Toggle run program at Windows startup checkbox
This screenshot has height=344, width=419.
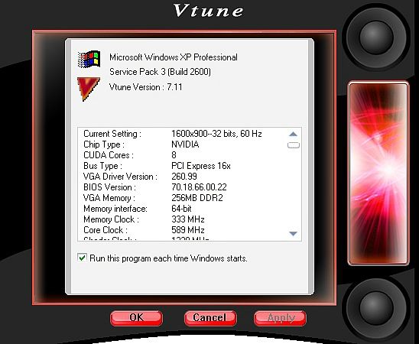(82, 258)
